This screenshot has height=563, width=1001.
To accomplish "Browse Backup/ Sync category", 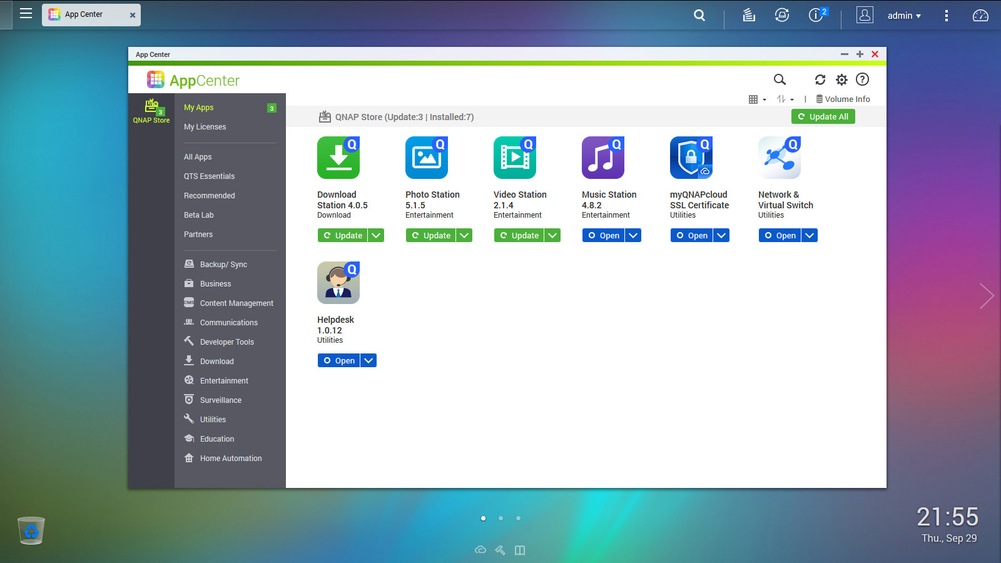I will tap(216, 265).
